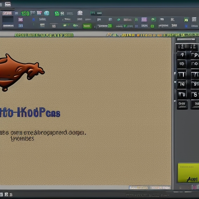Open the dark dropdown box below red label
Screen dimensions: 199x199
tap(8, 20)
